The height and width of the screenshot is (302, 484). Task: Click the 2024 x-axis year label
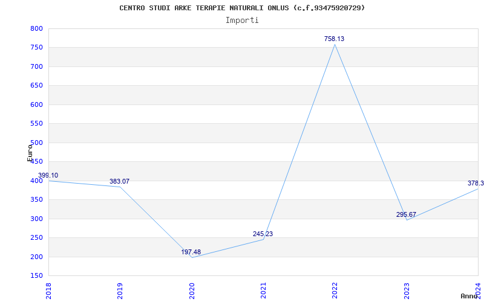(478, 291)
